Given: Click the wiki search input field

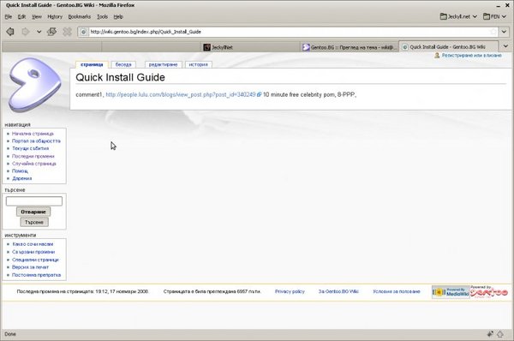Looking at the screenshot, I should click(x=34, y=201).
